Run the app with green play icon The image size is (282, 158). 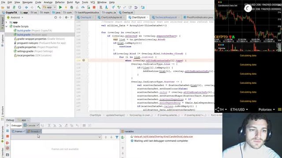pos(60,7)
